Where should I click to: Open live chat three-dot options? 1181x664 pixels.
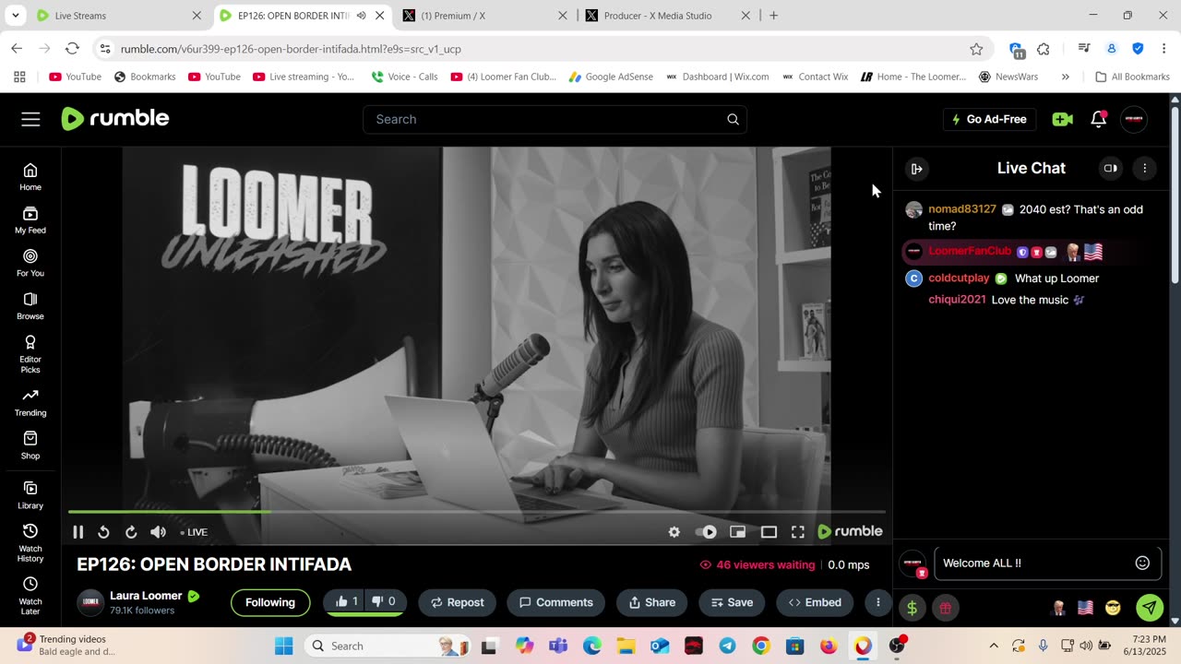click(1144, 169)
